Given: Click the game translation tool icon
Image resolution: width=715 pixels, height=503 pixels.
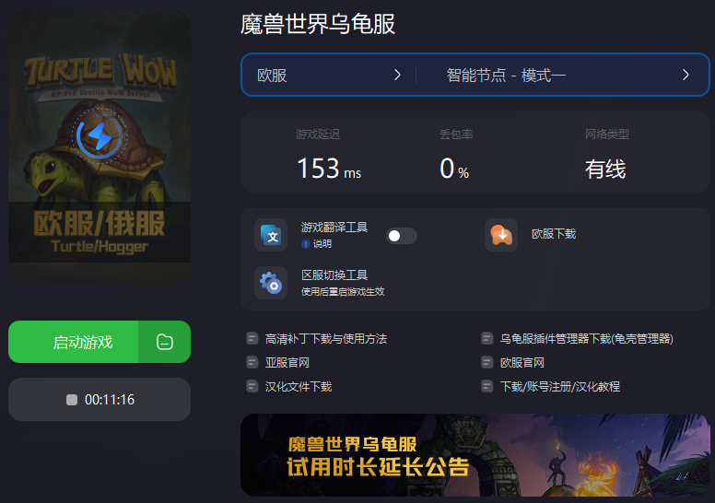Looking at the screenshot, I should 271,235.
